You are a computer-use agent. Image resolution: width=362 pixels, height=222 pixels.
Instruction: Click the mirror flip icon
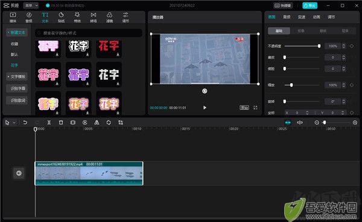pyautogui.click(x=97, y=122)
